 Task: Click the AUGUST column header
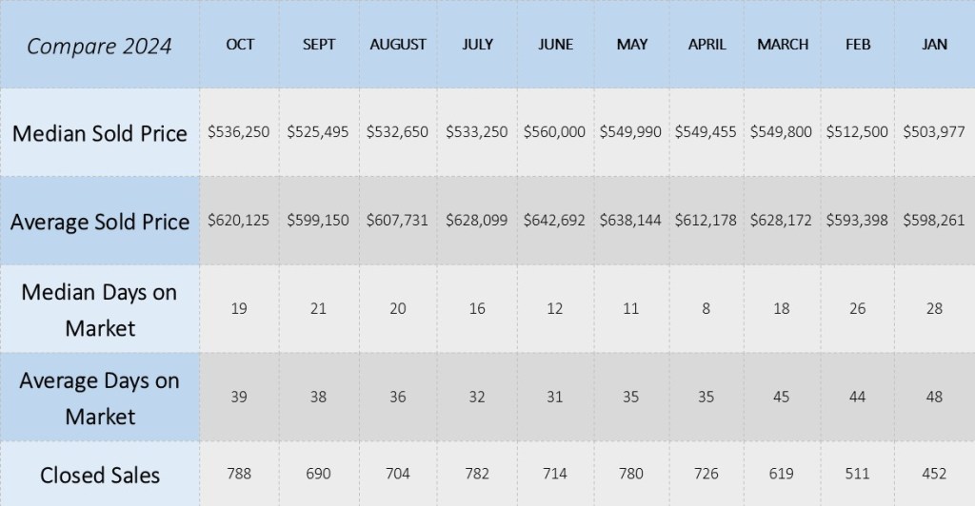pos(398,45)
